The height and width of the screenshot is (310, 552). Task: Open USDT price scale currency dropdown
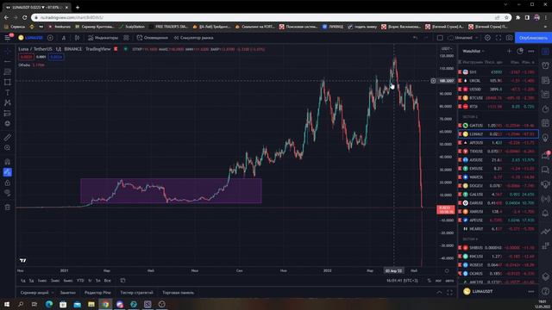pos(446,48)
